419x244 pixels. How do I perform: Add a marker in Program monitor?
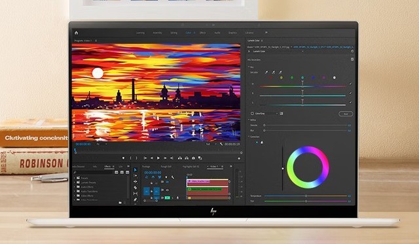(123, 158)
